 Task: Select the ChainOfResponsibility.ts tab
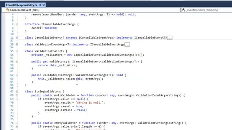[21, 5]
